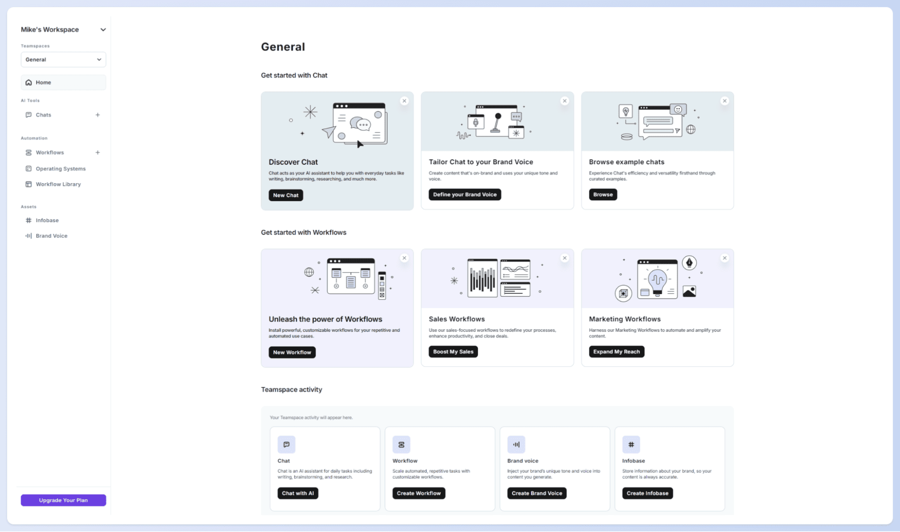Add a new workflow via sidebar plus icon
This screenshot has height=532, width=900.
click(x=98, y=152)
